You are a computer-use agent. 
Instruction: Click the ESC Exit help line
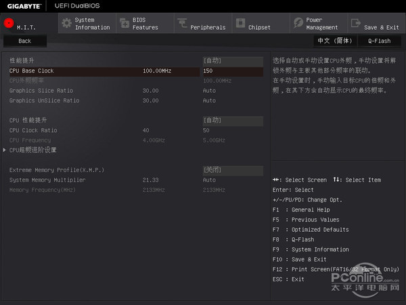288,279
